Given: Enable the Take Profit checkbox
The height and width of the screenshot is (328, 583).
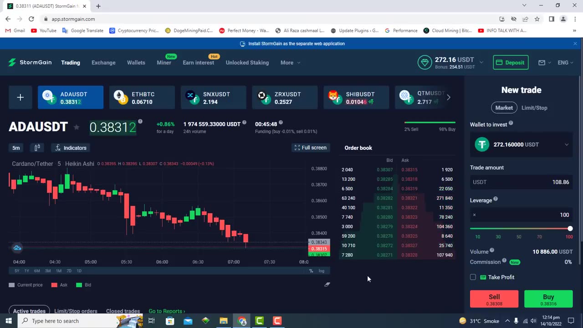Looking at the screenshot, I should click(473, 277).
